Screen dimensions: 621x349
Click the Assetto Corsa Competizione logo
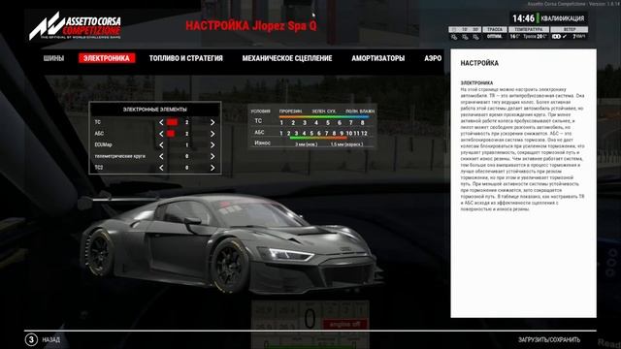(x=75, y=26)
